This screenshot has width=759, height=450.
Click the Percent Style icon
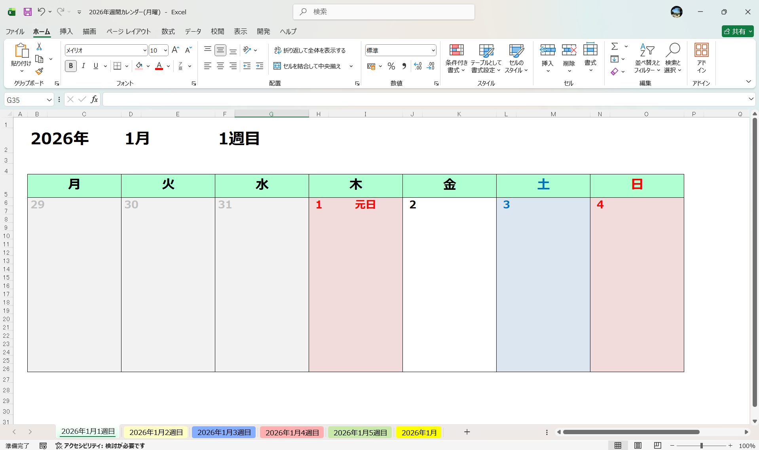[391, 66]
